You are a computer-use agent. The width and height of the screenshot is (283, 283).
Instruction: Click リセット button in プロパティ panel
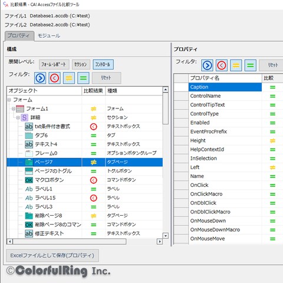coord(271,65)
